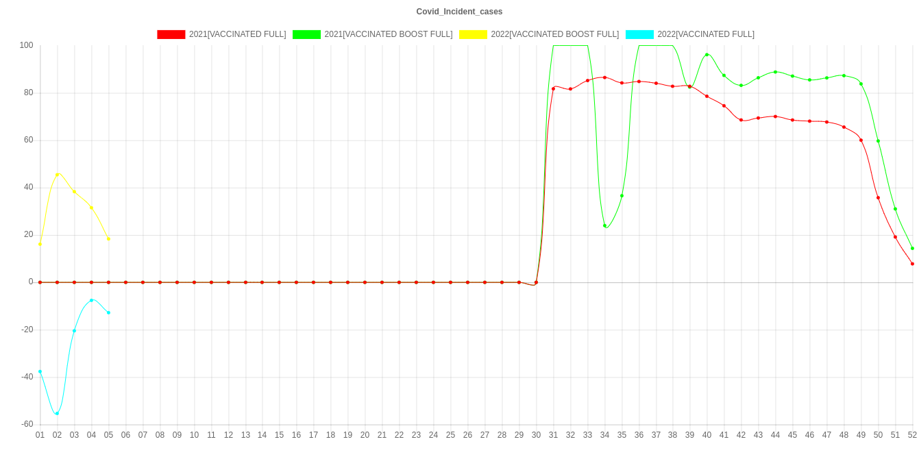Click the red data point at week 49

coord(861,140)
